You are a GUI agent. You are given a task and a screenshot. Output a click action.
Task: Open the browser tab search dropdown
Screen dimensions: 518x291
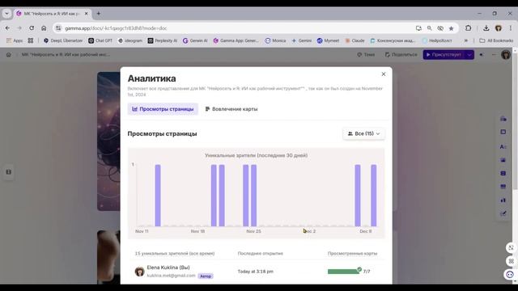pyautogui.click(x=7, y=14)
